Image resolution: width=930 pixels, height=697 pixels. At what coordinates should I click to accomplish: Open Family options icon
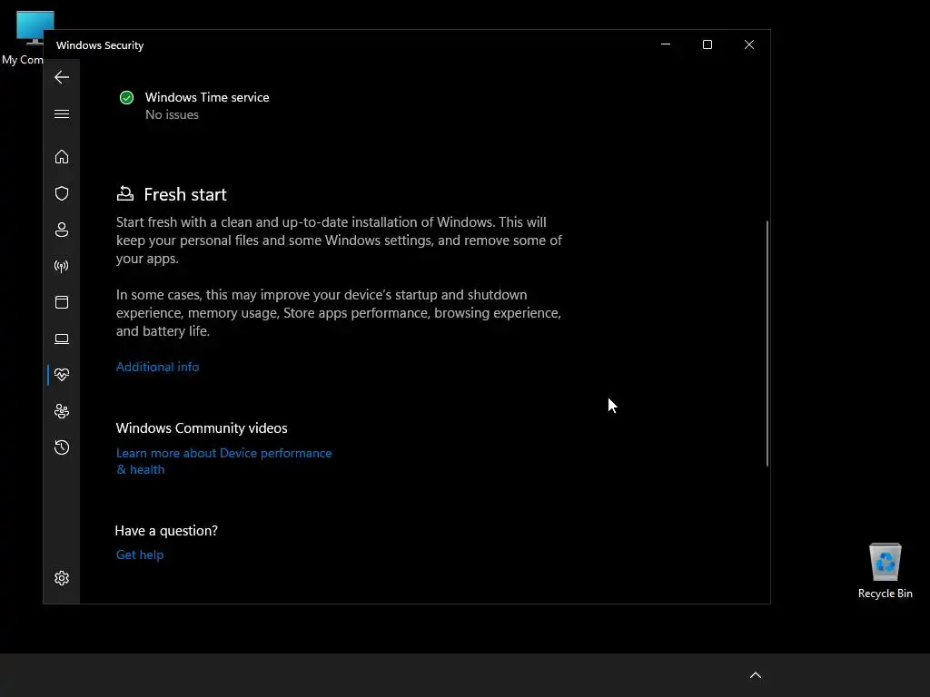click(62, 411)
